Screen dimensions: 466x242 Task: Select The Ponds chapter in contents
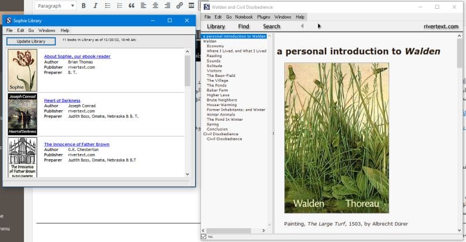(217, 85)
